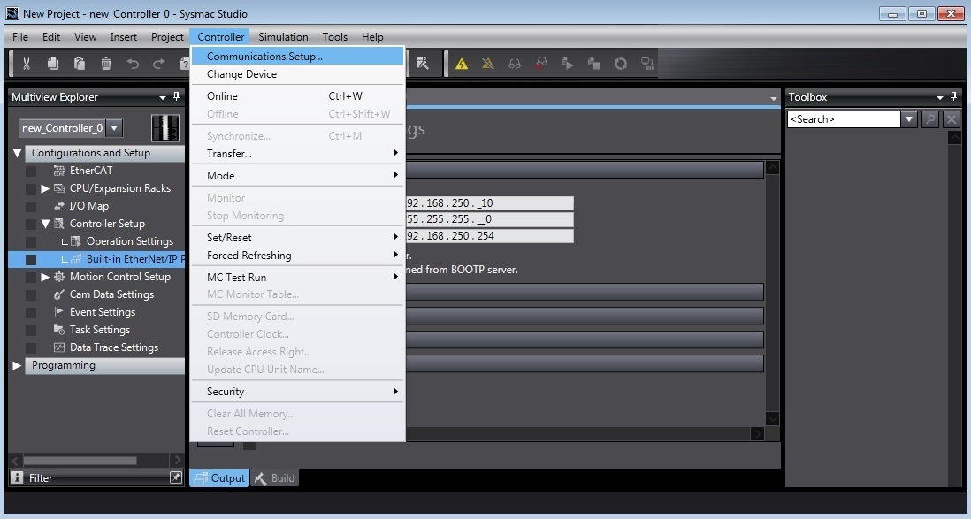Open the MC Test Run submenu
The width and height of the screenshot is (971, 519).
click(297, 278)
